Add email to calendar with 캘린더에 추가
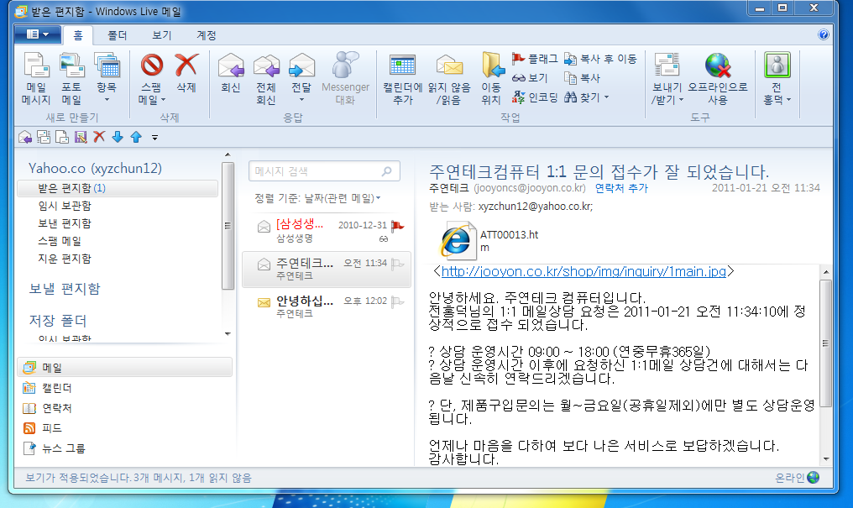The image size is (853, 508). [402, 79]
